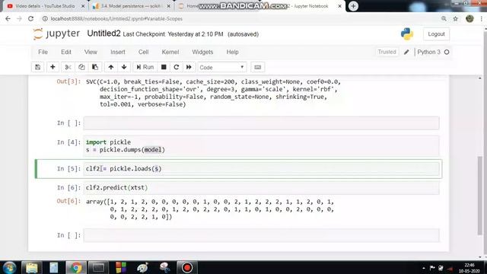Move selected cell down arrow
The width and height of the screenshot is (487, 274).
(124, 67)
